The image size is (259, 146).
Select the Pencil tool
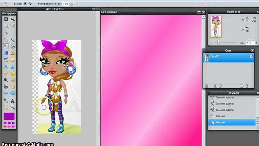pos(6,40)
